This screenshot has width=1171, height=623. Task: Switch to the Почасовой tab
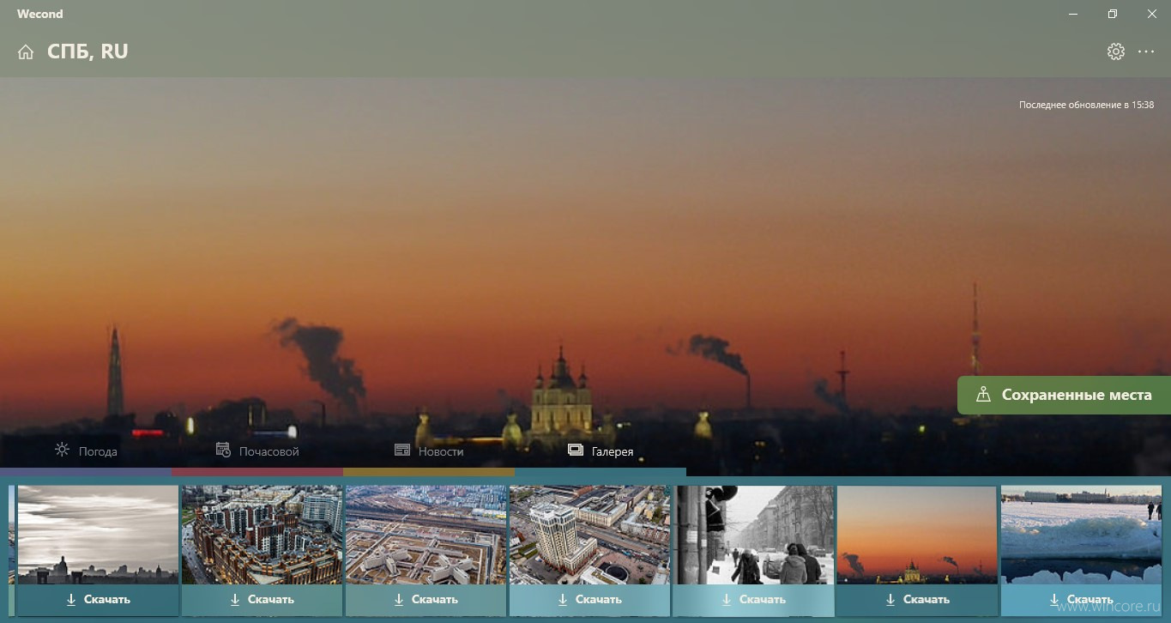click(257, 451)
